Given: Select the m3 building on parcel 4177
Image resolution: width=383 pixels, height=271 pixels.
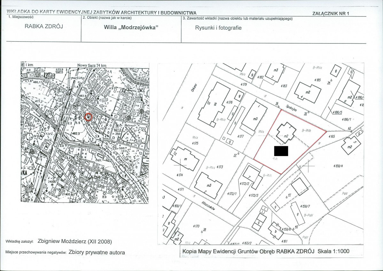Looking at the screenshot, I should coord(254,117).
